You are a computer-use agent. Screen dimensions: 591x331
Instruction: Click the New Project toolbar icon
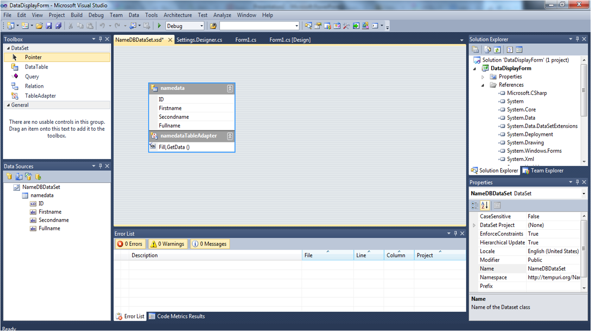[x=10, y=26]
